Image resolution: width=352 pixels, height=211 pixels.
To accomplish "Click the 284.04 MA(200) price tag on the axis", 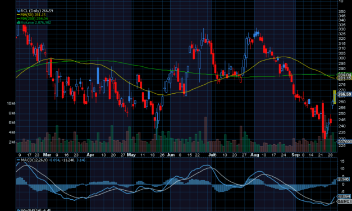I will pyautogui.click(x=344, y=75).
